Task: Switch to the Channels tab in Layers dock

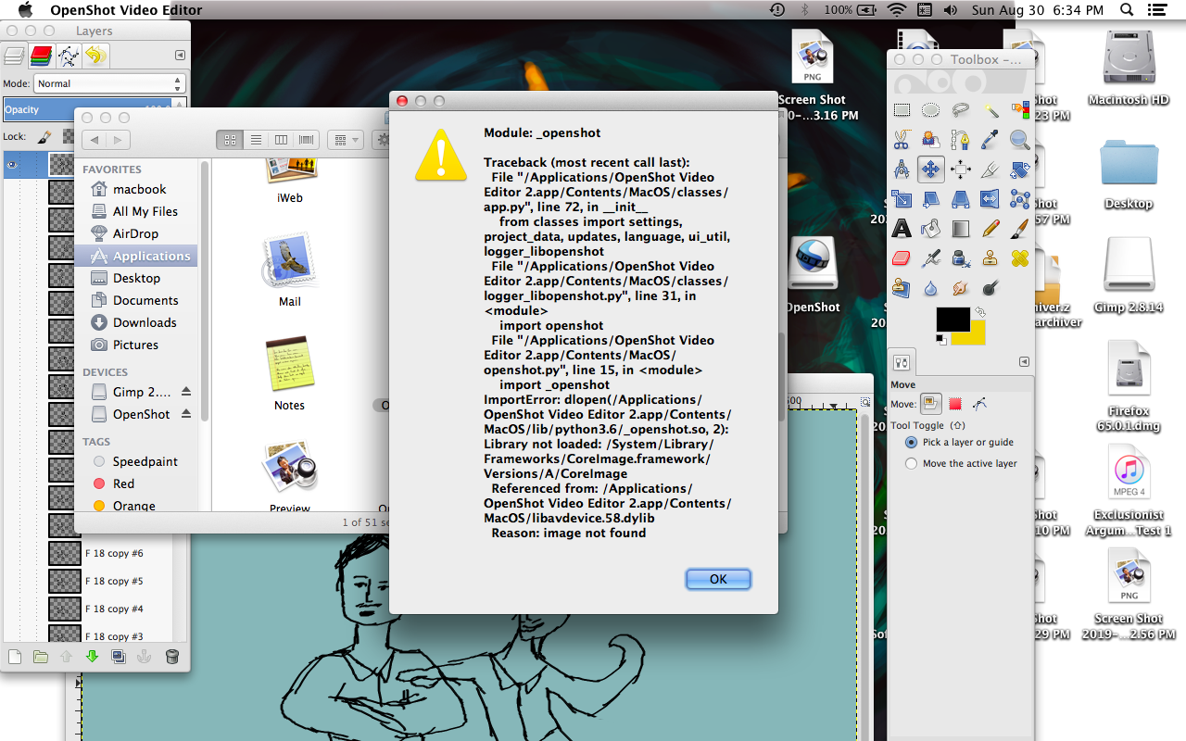Action: [x=41, y=57]
